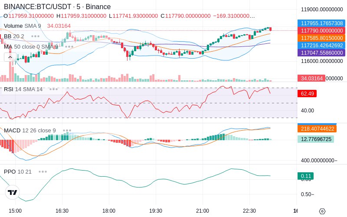The height and width of the screenshot is (217, 347).
Task: Click the 18:00 time axis label
Action: 109,211
